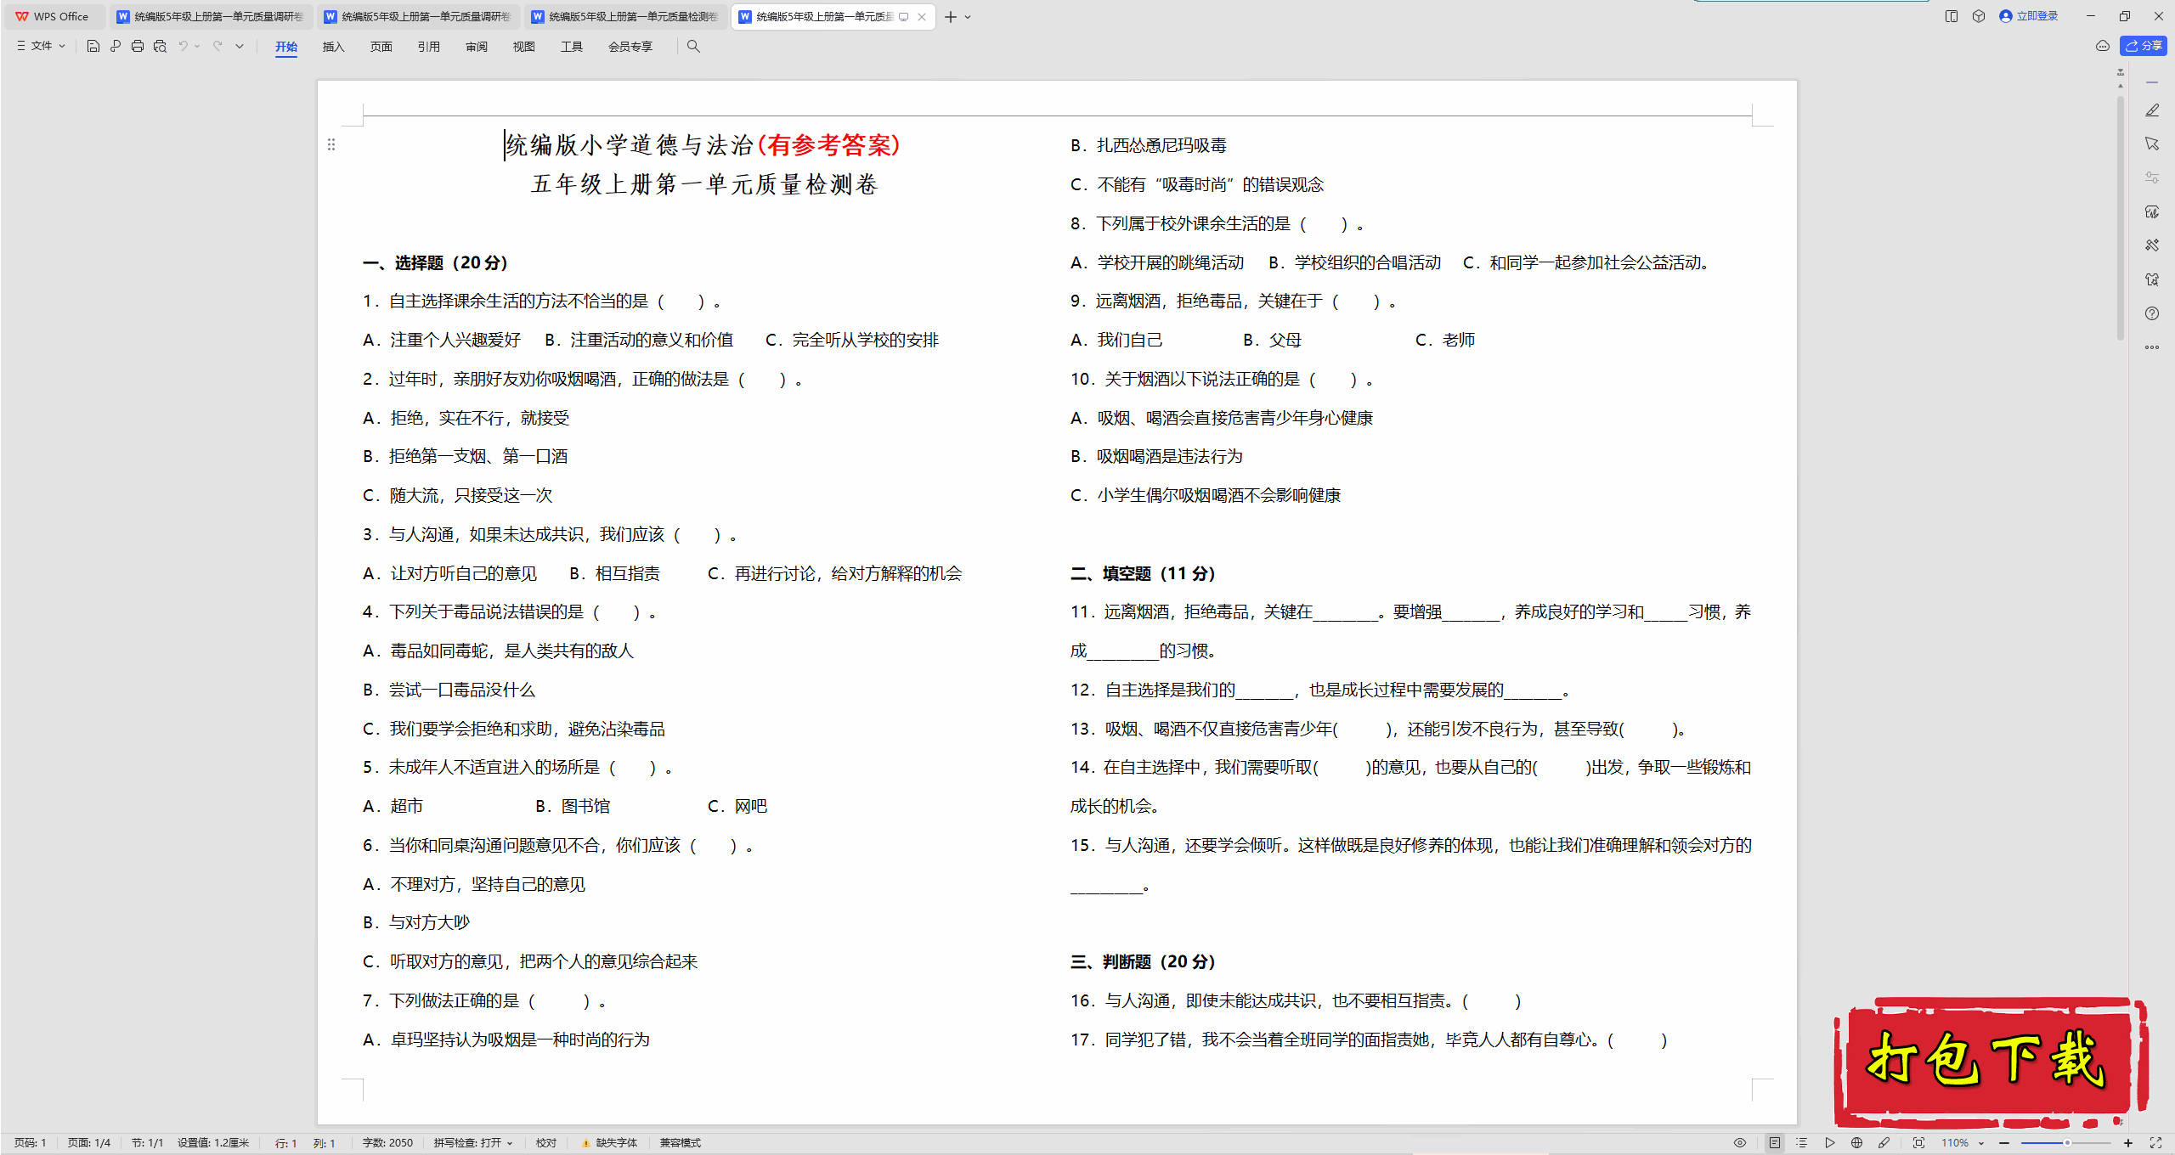Switch to web layout globe icon
2175x1155 pixels.
click(x=1856, y=1143)
